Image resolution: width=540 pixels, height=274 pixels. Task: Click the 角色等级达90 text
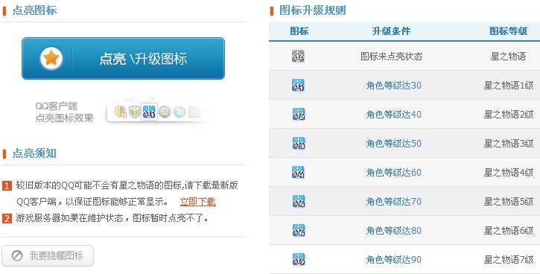point(393,260)
